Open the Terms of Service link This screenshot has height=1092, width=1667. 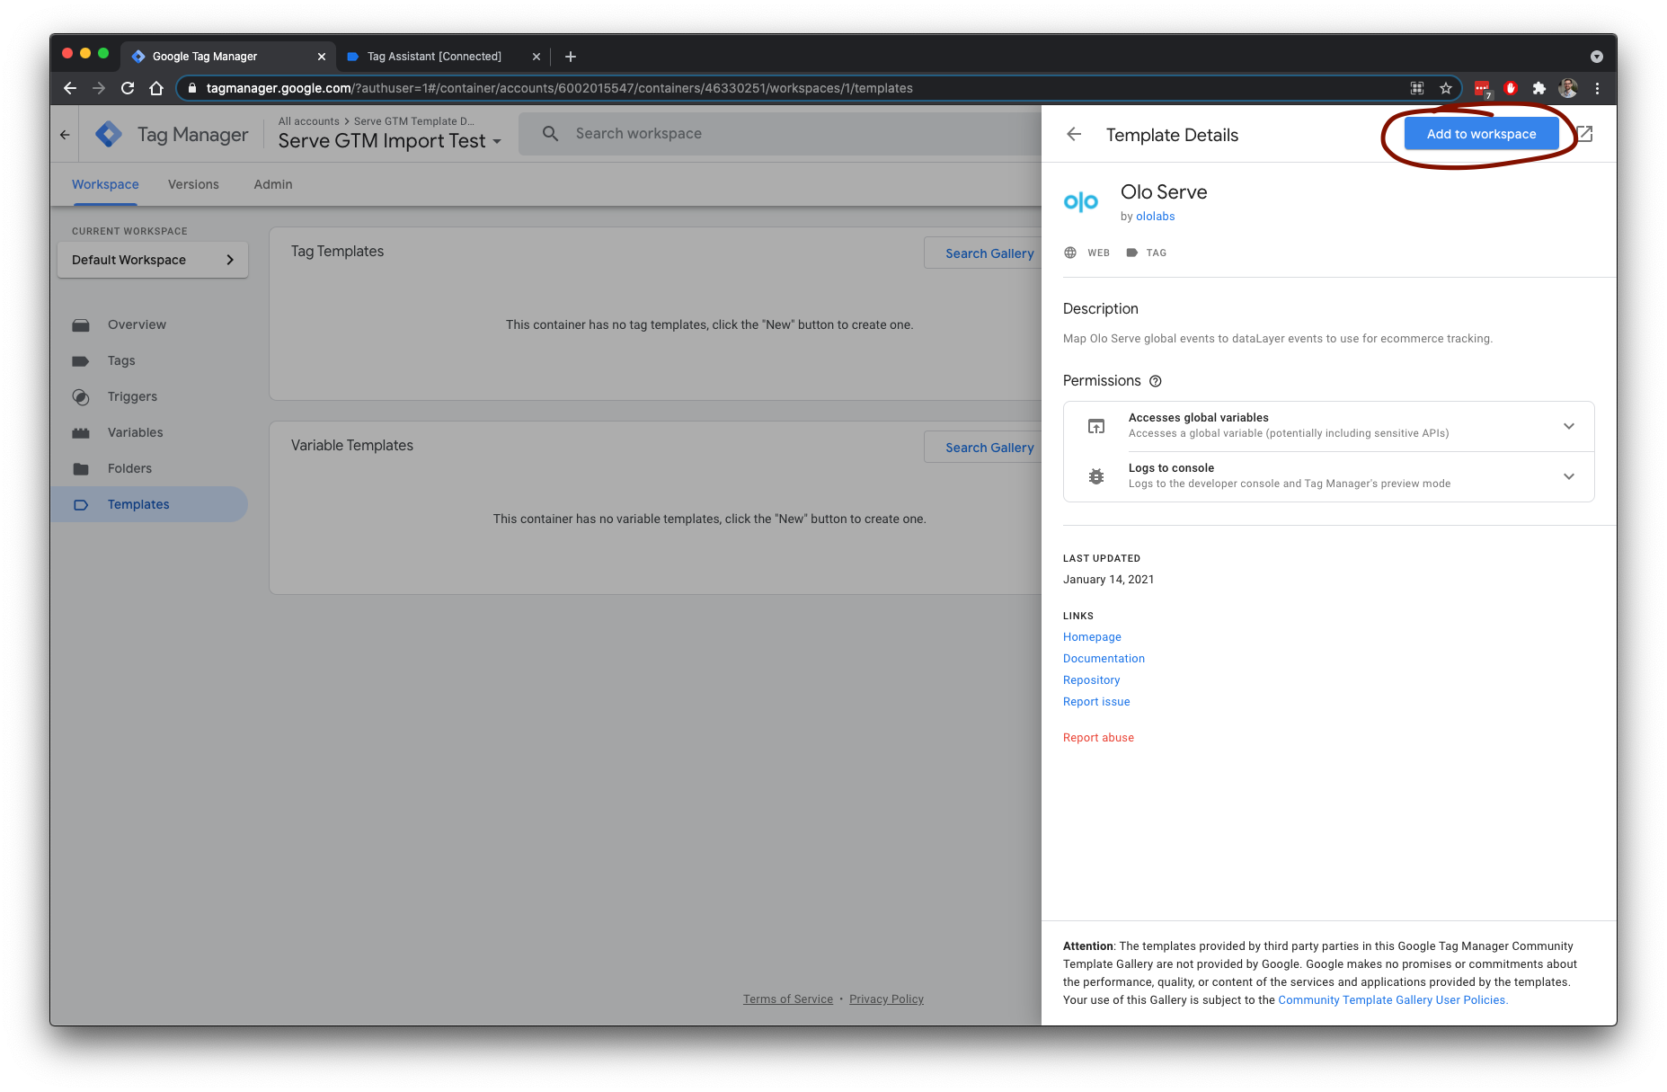(x=788, y=999)
